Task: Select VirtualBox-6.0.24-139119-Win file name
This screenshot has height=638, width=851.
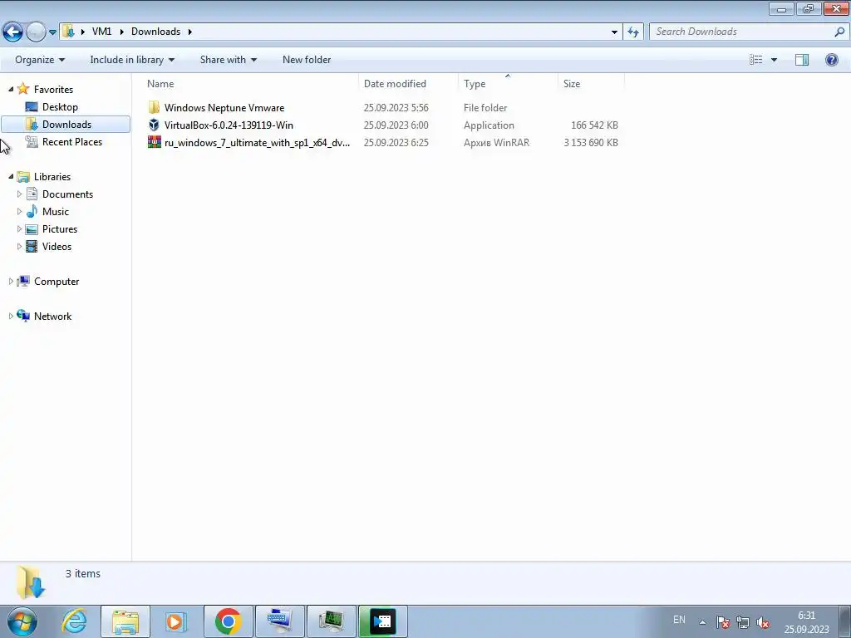Action: click(229, 125)
